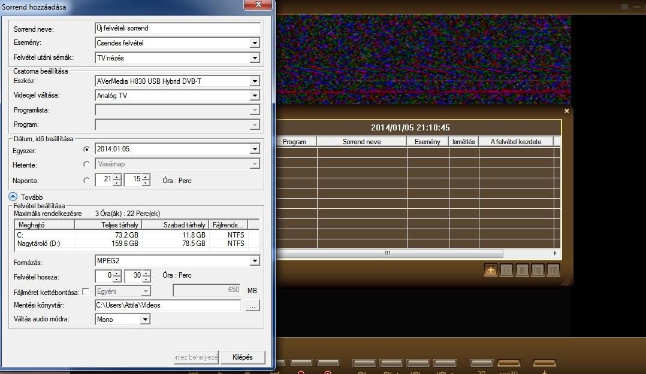Click the Szabad tárhely column header
Screen dimensions: 646x374
click(175, 224)
